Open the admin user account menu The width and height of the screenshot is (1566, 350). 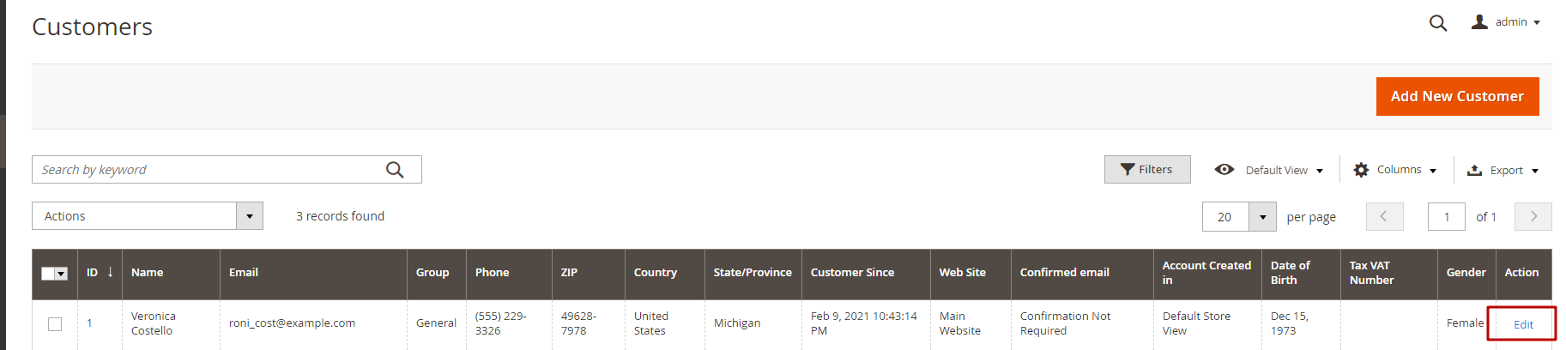1506,22
